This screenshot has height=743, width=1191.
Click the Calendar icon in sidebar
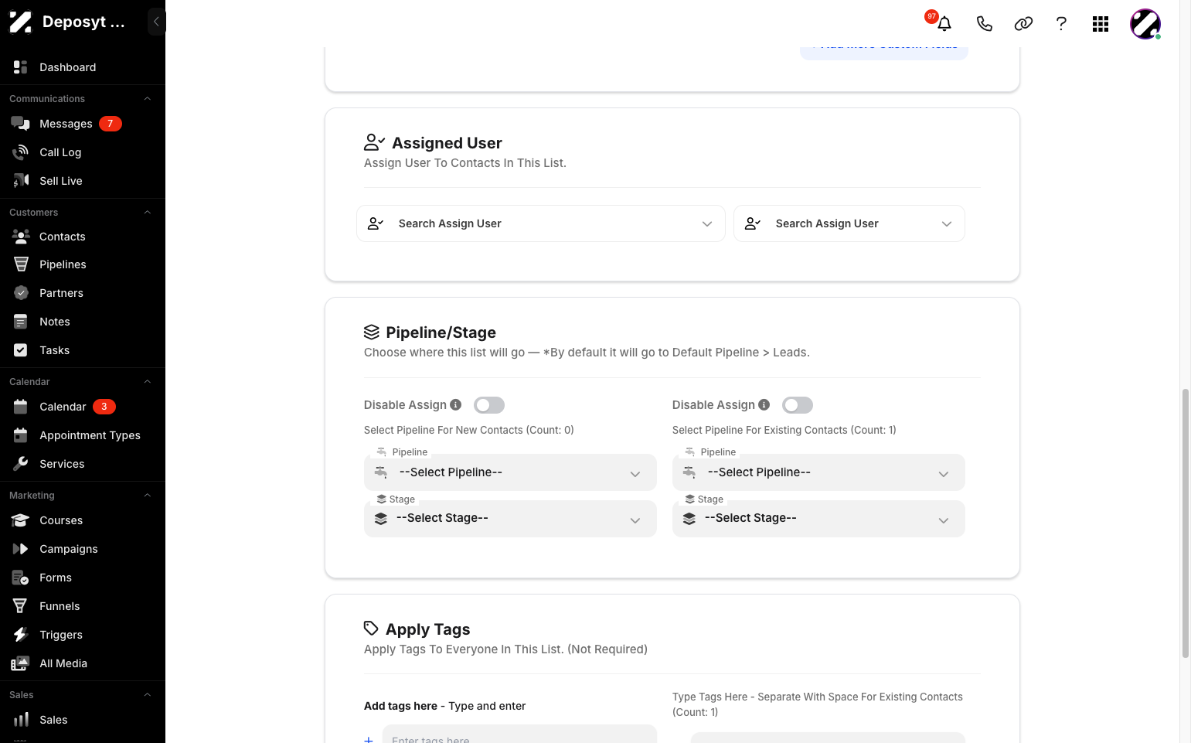[21, 407]
